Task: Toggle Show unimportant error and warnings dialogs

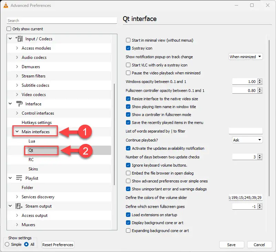Action: 128,189
